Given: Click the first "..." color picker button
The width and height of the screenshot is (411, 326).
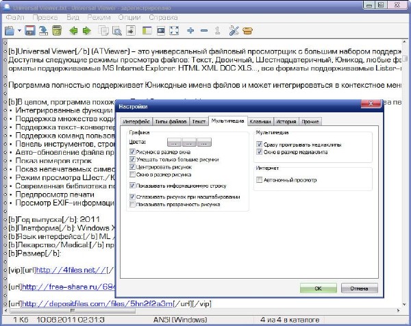Looking at the screenshot, I should point(174,142).
